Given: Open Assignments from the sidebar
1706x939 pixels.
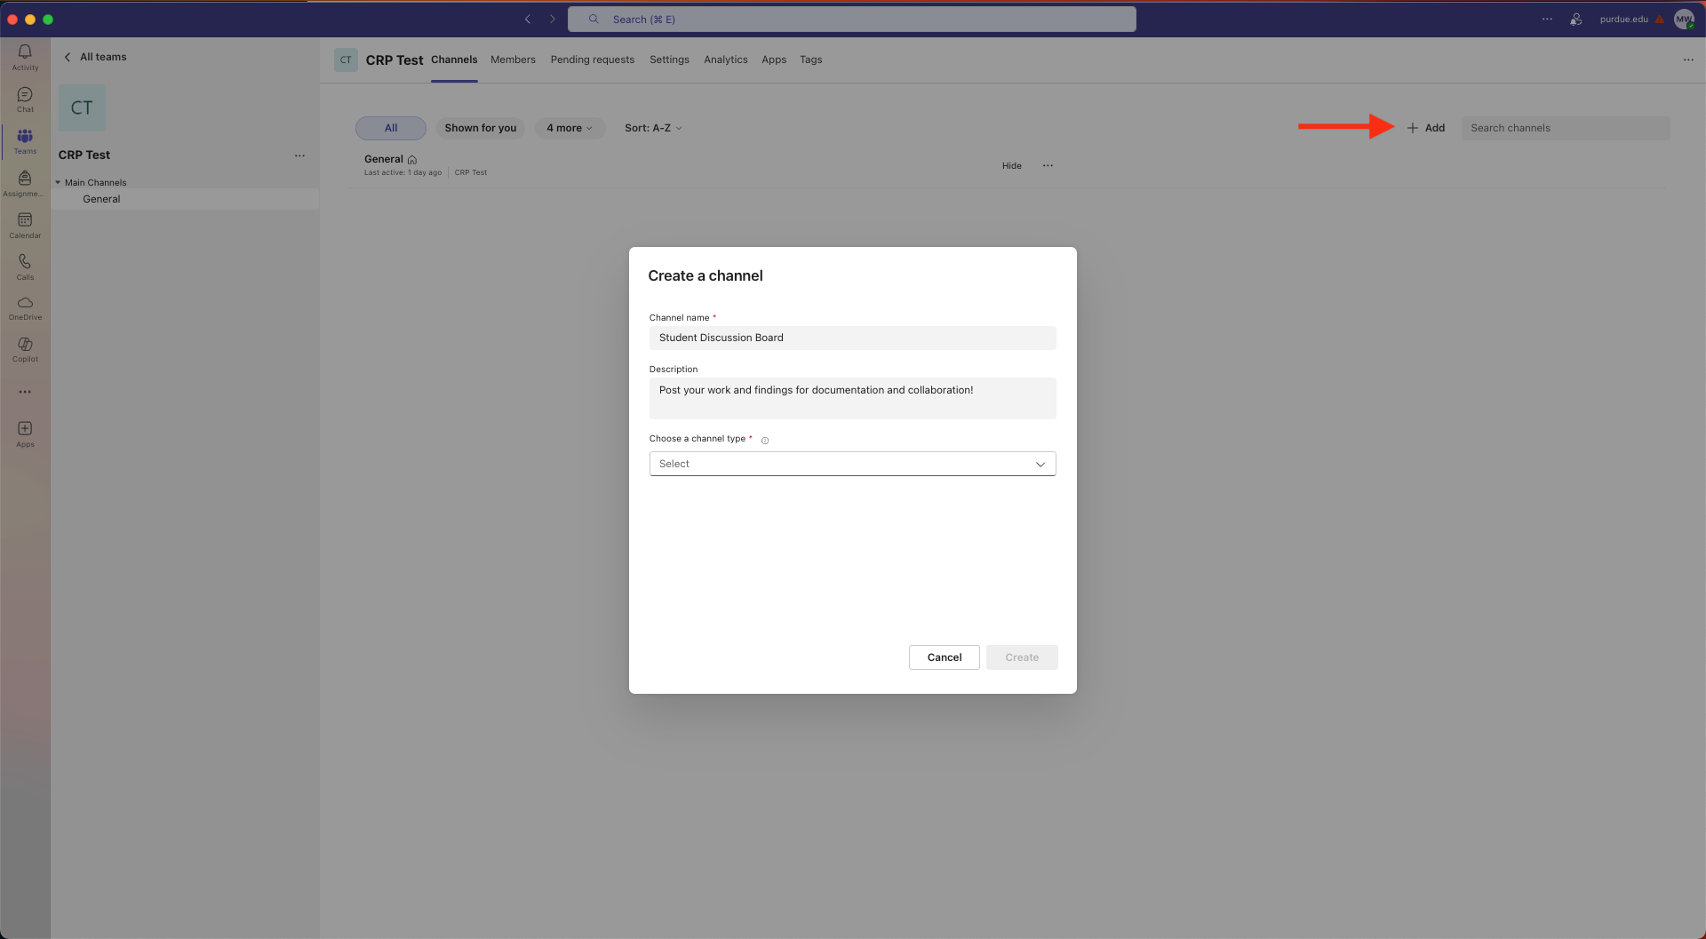Looking at the screenshot, I should [25, 180].
